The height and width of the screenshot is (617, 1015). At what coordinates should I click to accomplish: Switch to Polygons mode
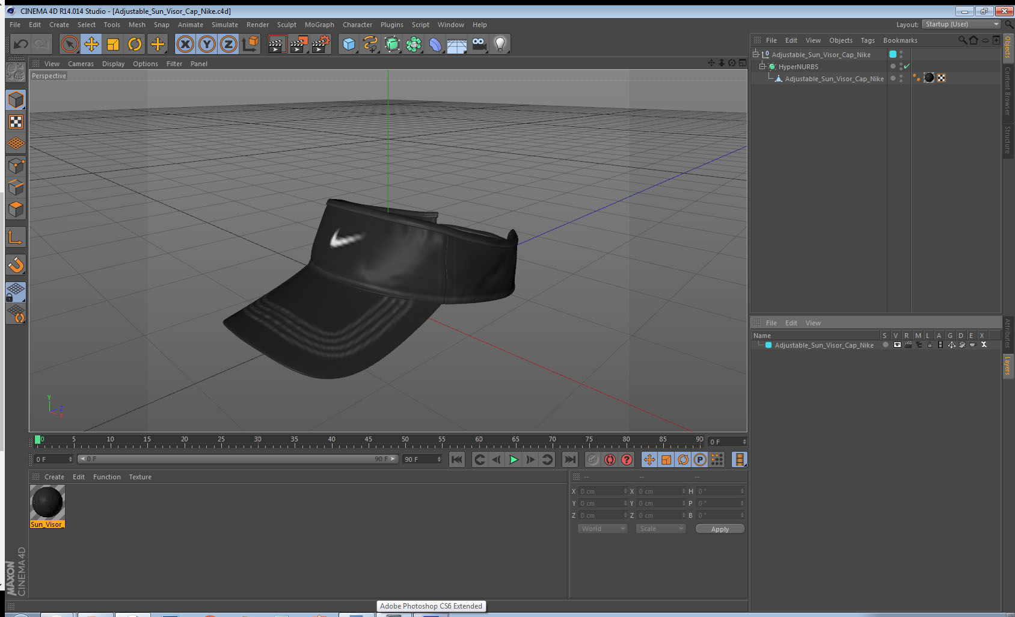click(16, 209)
